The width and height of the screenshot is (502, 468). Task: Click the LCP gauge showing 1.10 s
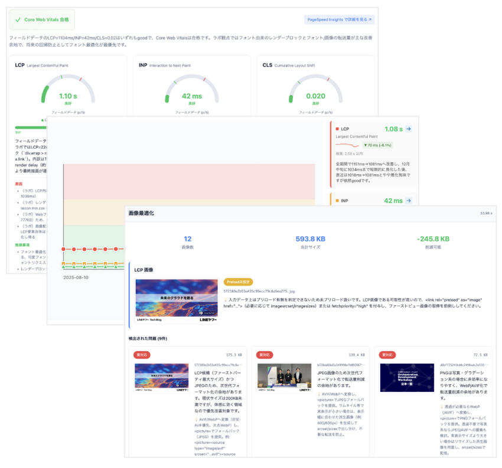click(x=68, y=90)
